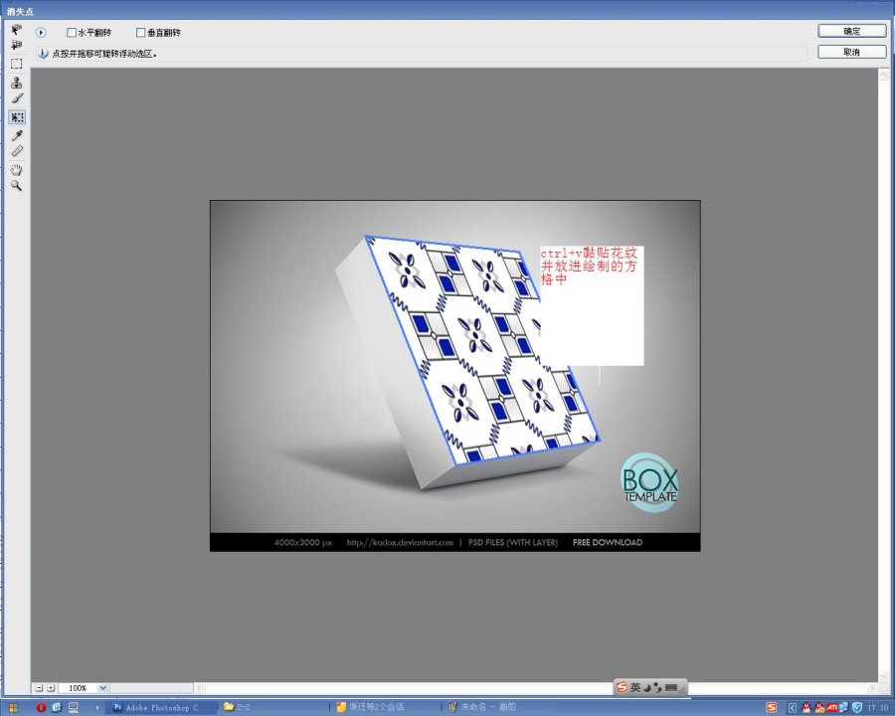Open the ATI tray icon
This screenshot has height=716, width=895.
point(832,707)
